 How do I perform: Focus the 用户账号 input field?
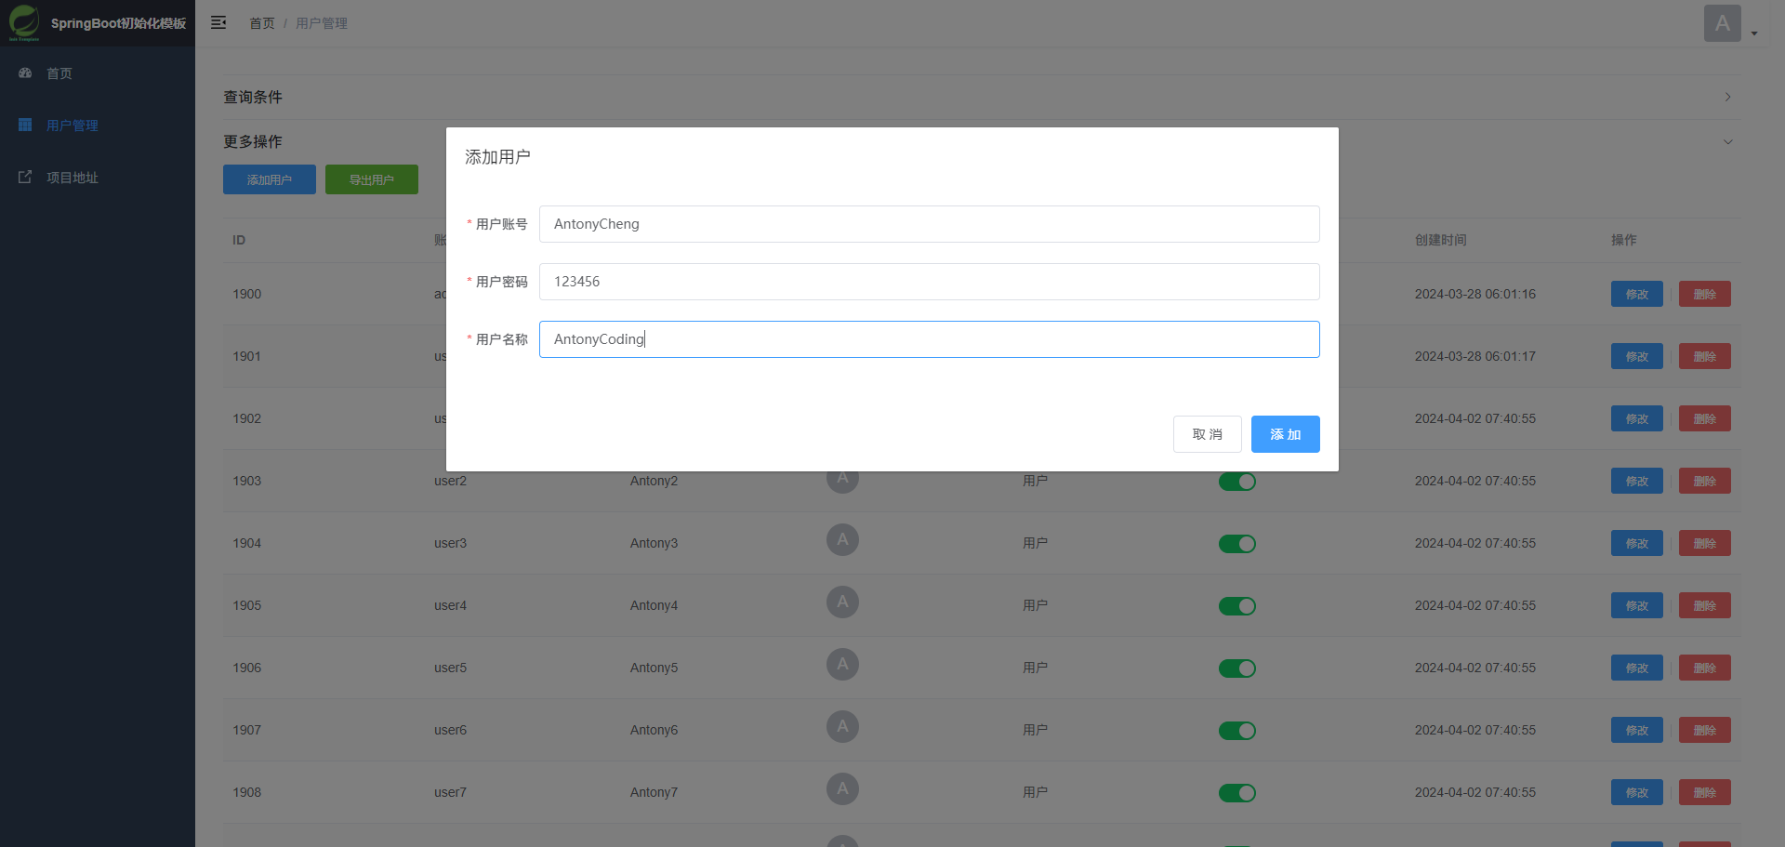pos(930,224)
